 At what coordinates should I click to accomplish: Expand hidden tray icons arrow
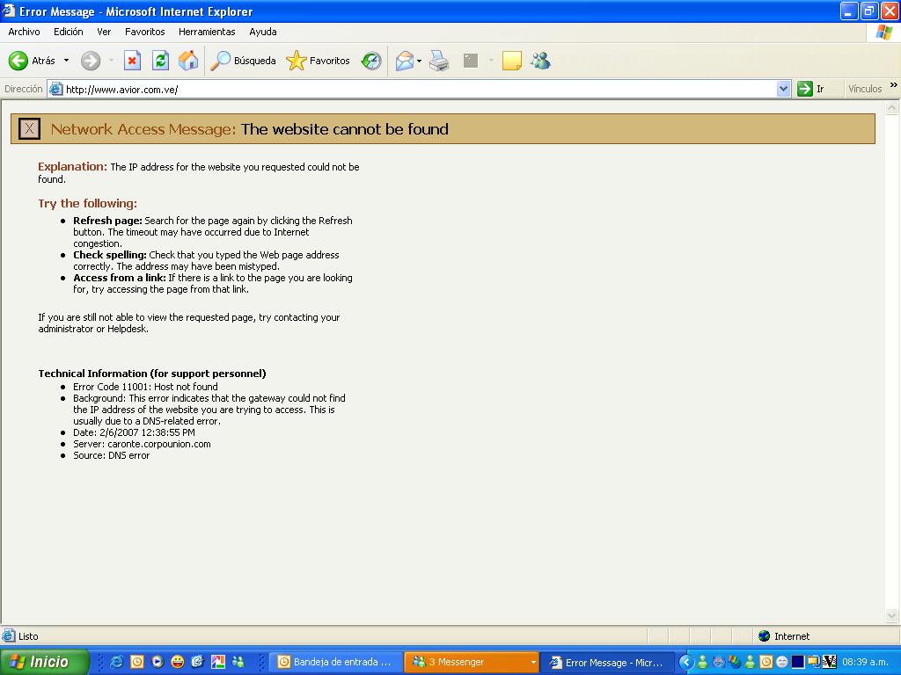[x=686, y=662]
